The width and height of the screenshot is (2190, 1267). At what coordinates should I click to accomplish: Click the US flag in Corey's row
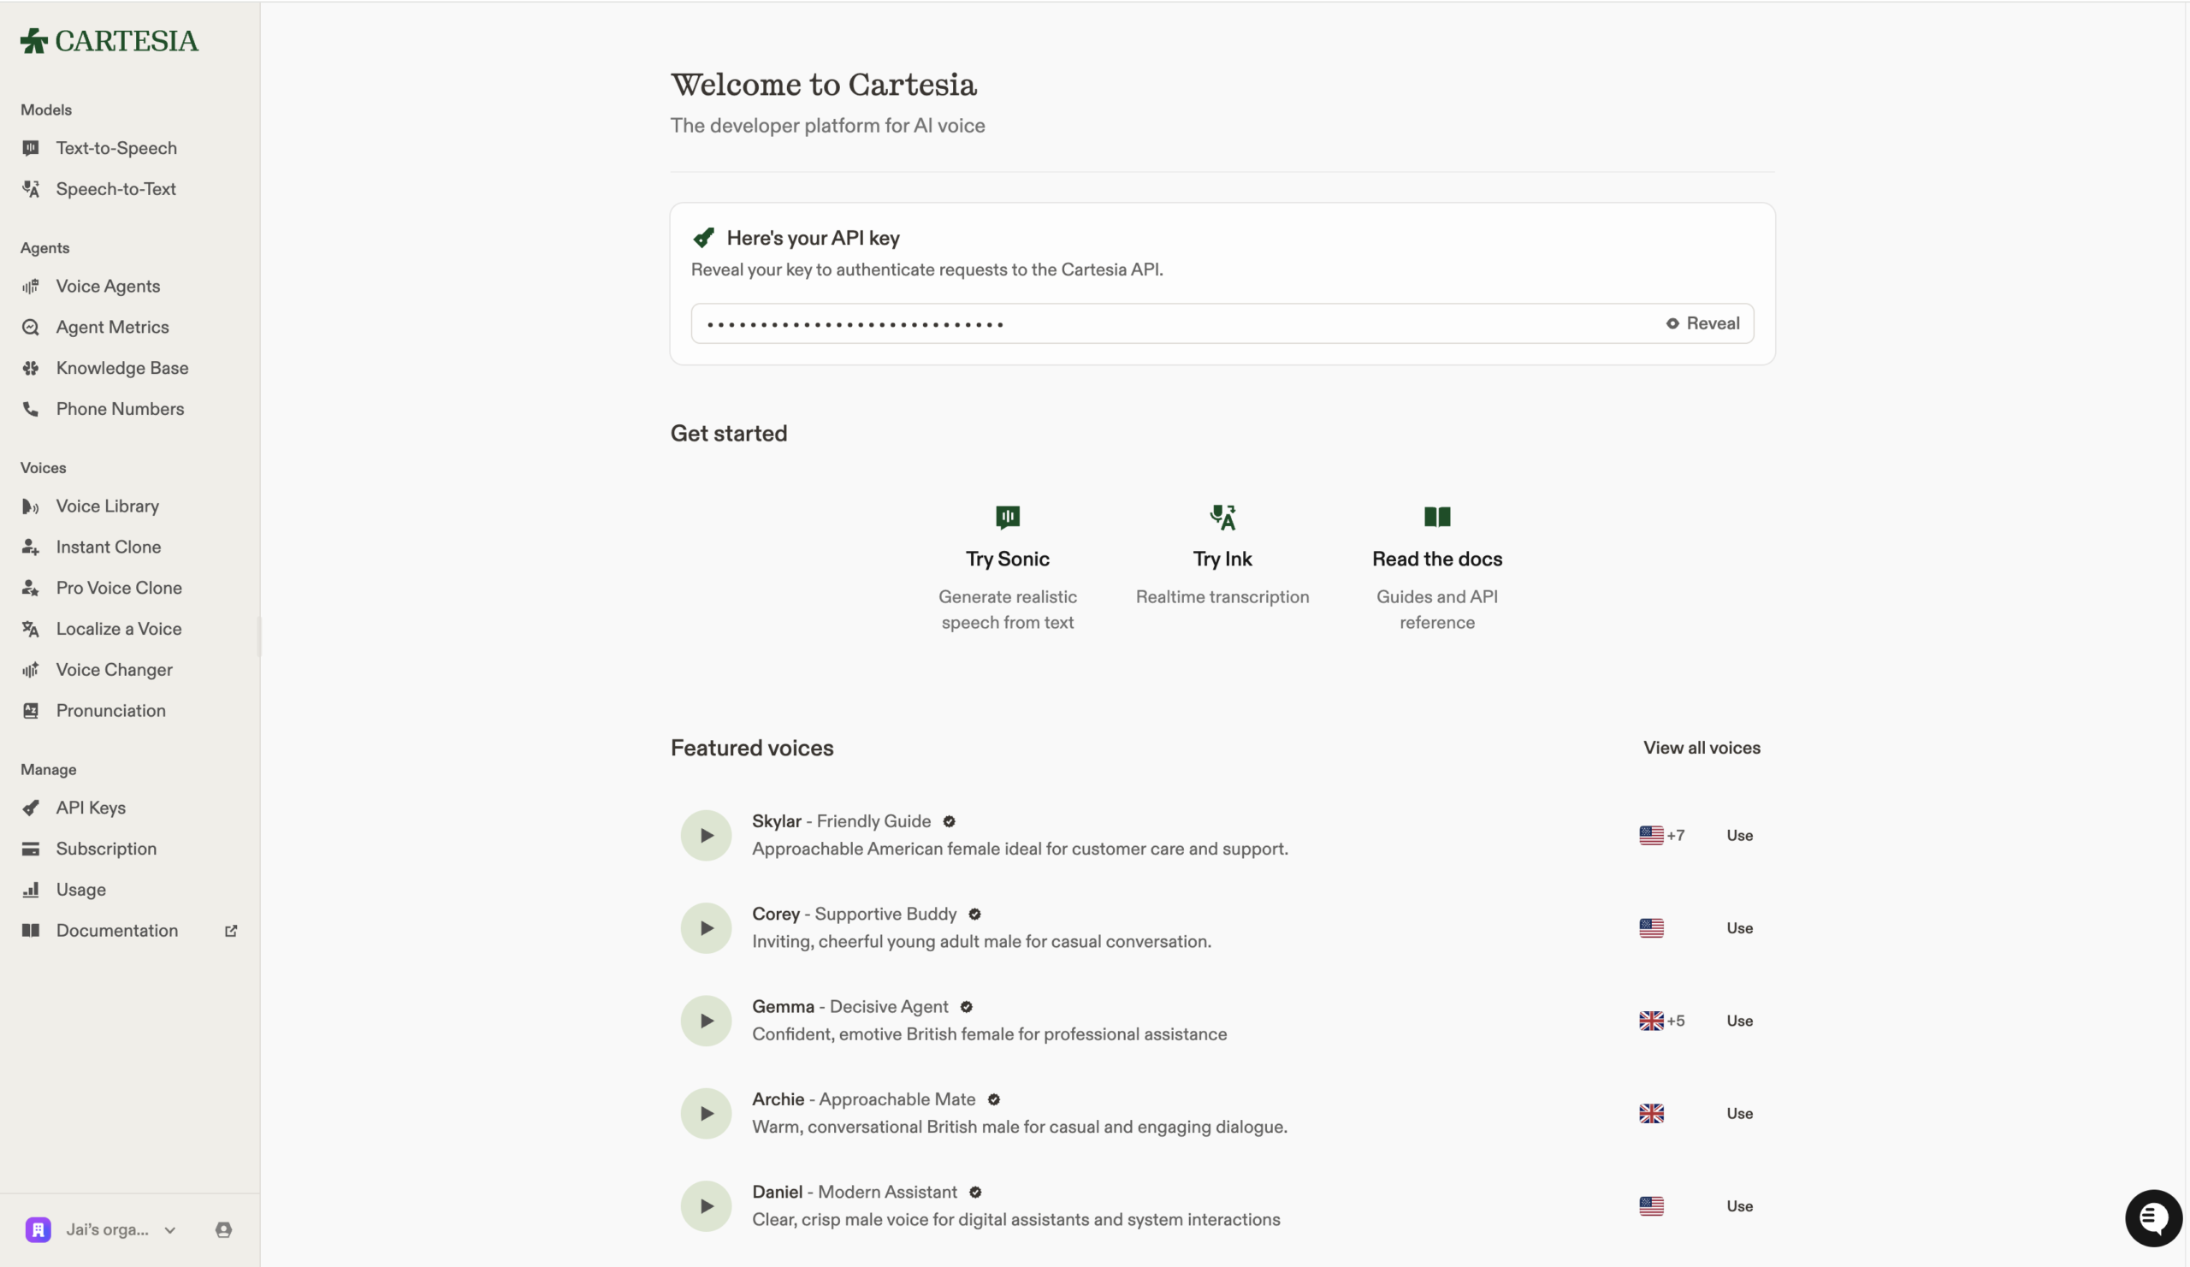coord(1651,928)
